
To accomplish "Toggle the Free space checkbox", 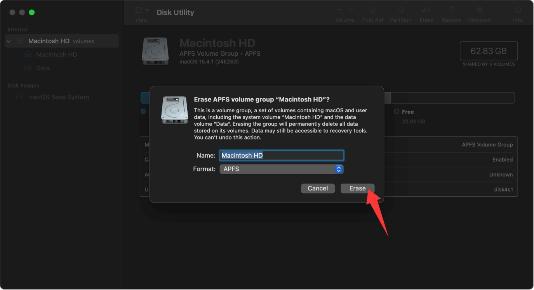I will coord(397,112).
